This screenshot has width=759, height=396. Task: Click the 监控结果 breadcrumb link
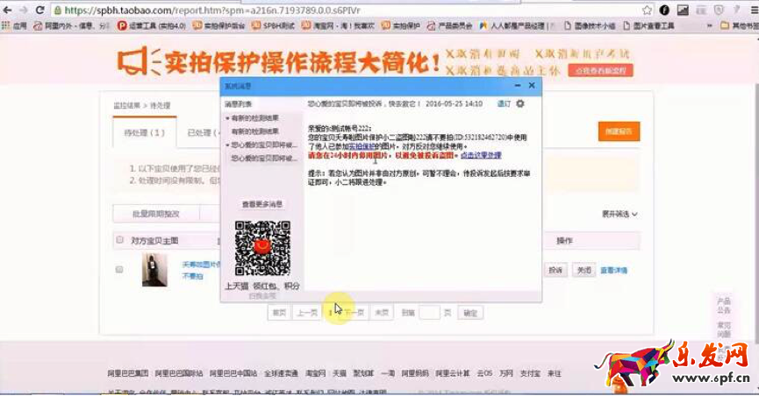point(127,105)
